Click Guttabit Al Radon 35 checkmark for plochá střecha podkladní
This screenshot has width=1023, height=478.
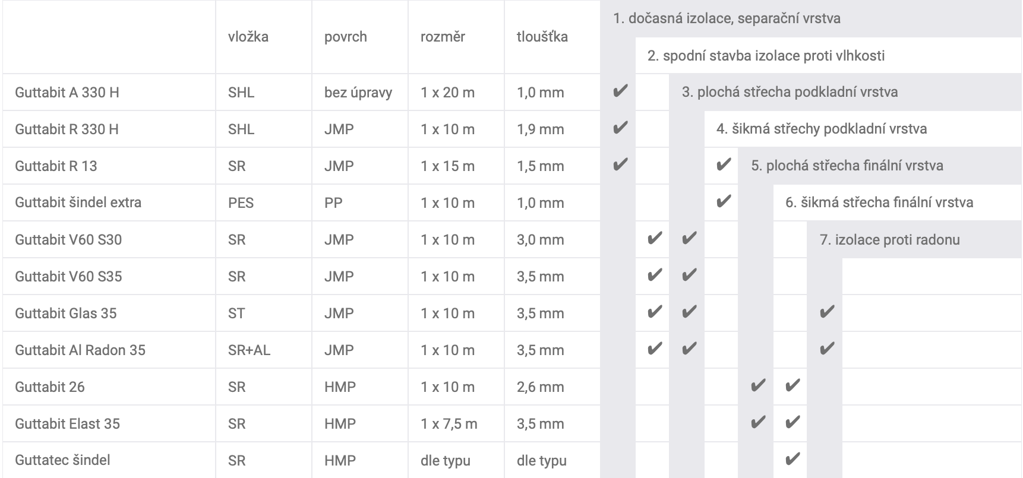(x=689, y=349)
